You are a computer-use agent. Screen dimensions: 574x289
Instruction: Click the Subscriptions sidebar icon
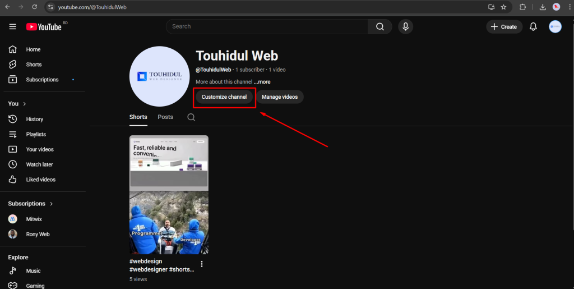click(13, 80)
